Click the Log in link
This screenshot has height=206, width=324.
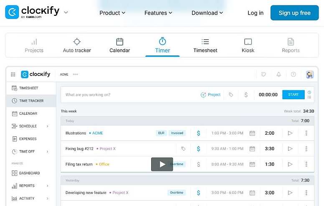256,13
